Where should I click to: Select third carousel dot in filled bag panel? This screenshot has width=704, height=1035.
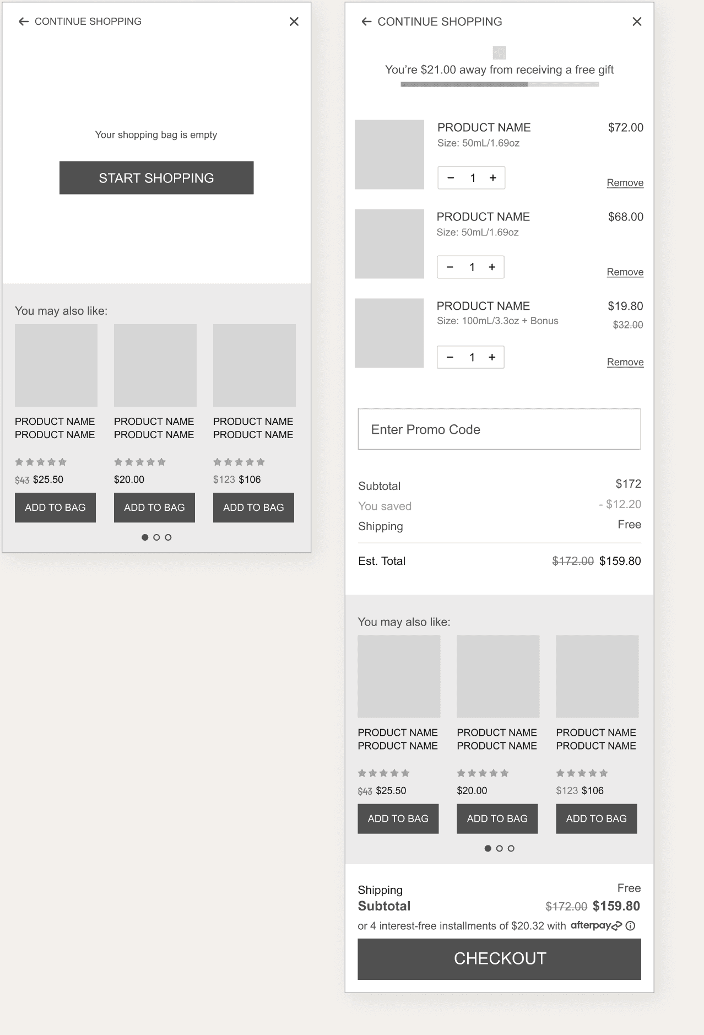click(x=511, y=849)
